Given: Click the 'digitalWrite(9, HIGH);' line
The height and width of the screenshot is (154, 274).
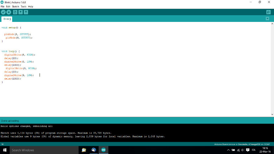Looking at the screenshot, I should [21, 68].
